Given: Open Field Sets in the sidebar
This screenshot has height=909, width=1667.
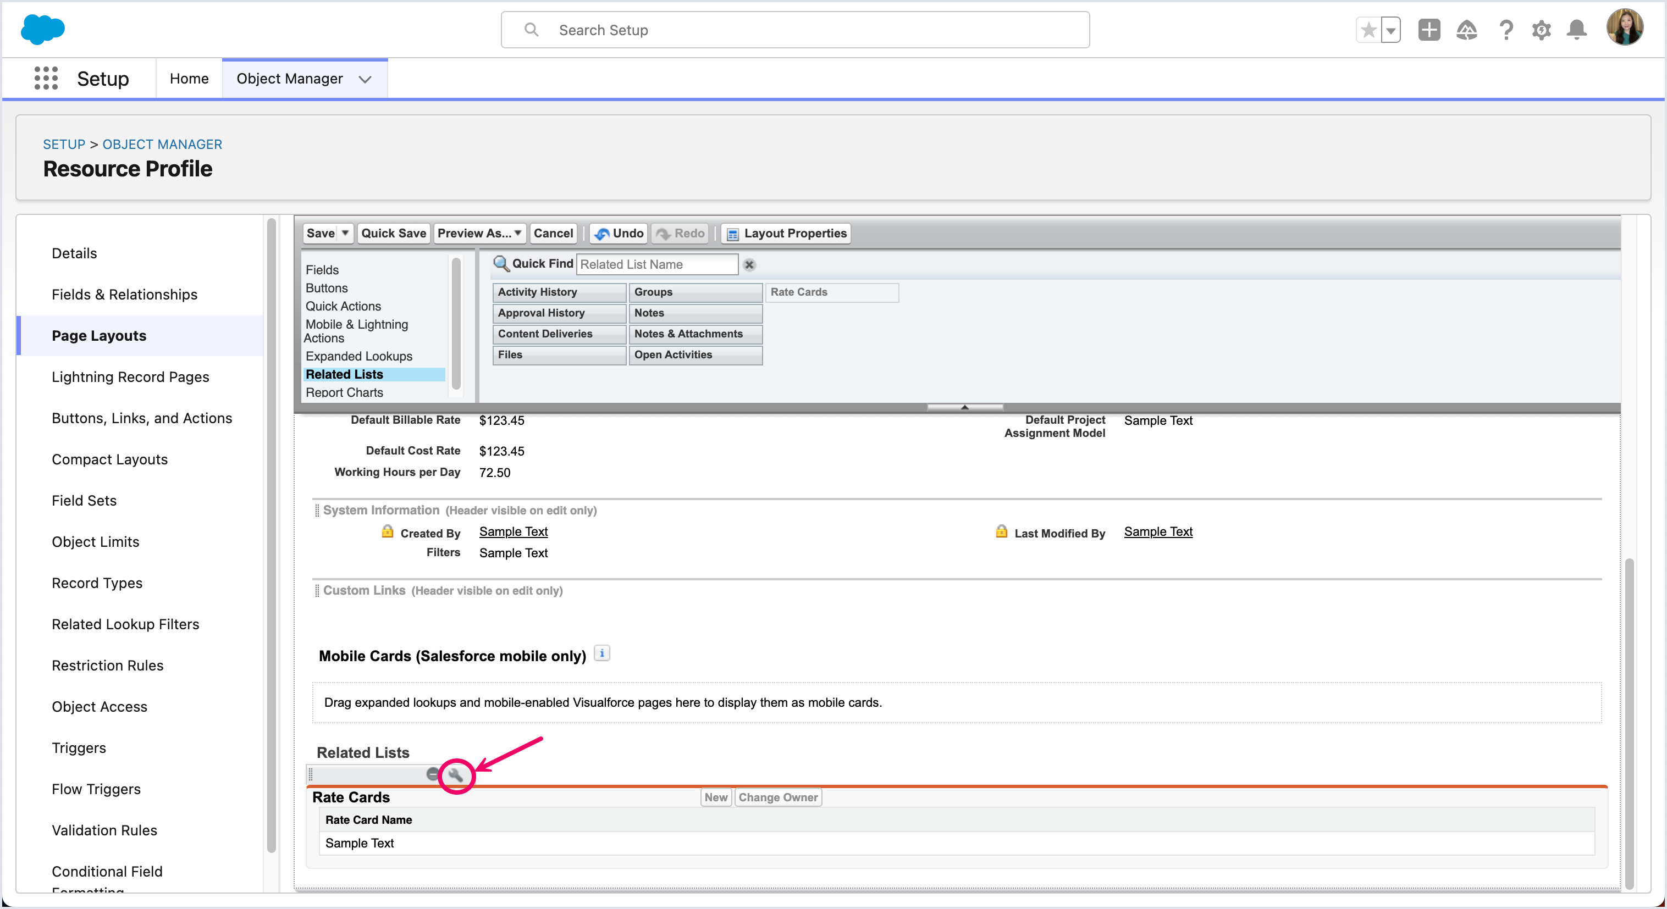Looking at the screenshot, I should tap(84, 500).
